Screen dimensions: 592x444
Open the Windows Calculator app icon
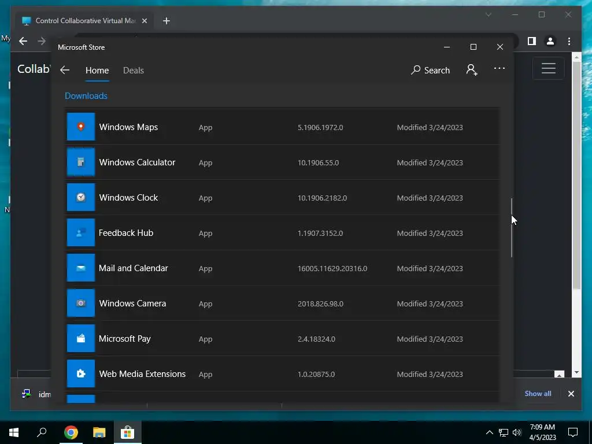click(x=81, y=162)
